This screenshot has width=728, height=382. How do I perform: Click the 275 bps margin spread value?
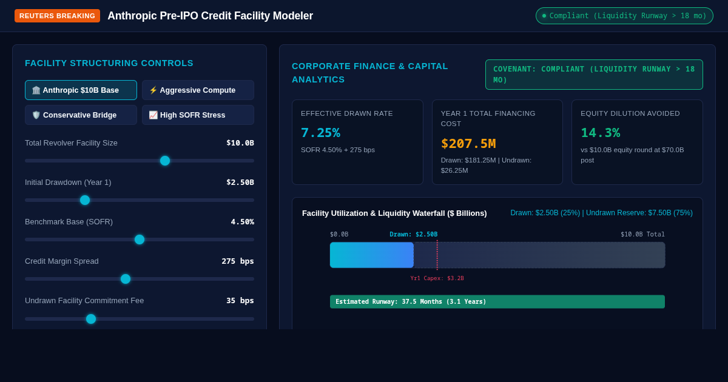tap(238, 261)
